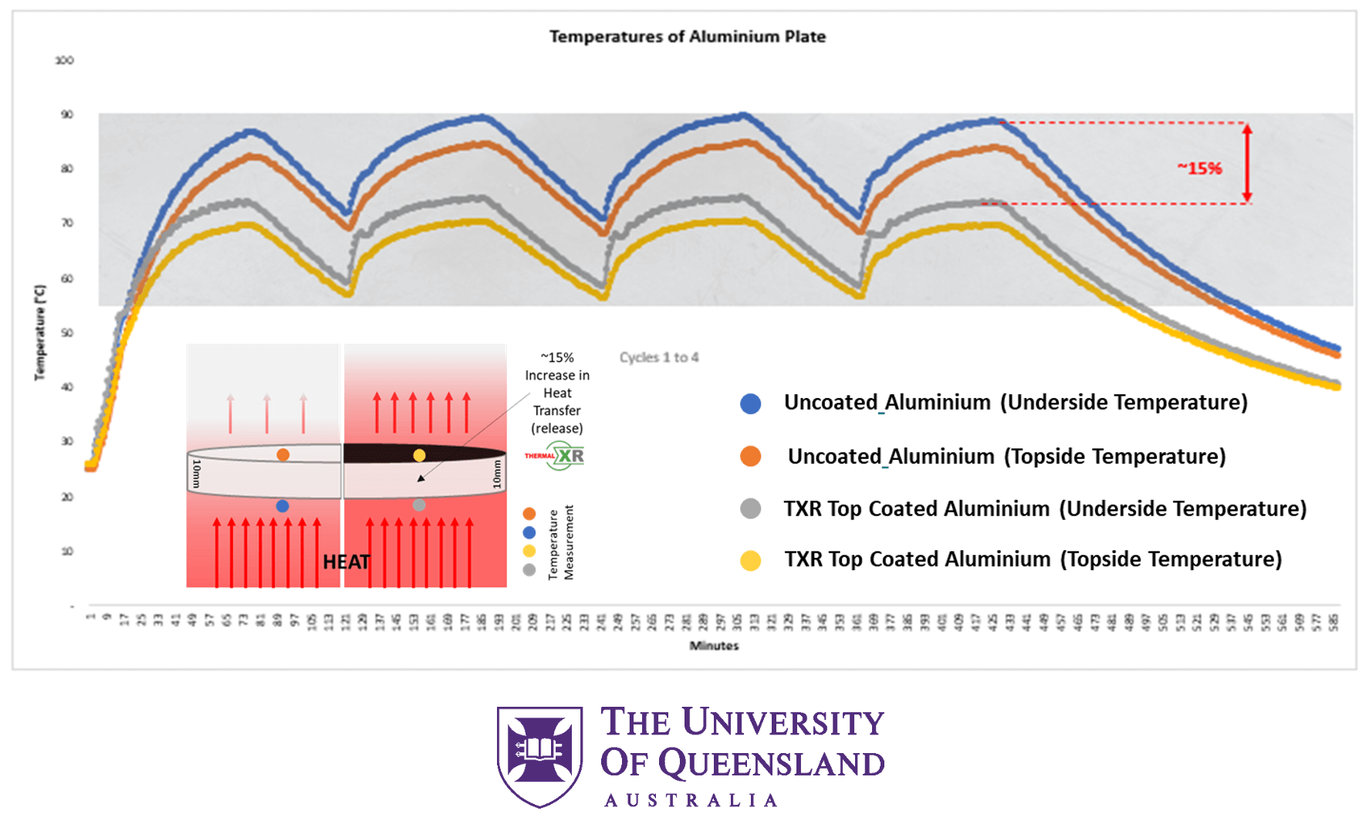Select orange legend marker for Uncoated Topside
The height and width of the screenshot is (831, 1369).
(x=750, y=457)
